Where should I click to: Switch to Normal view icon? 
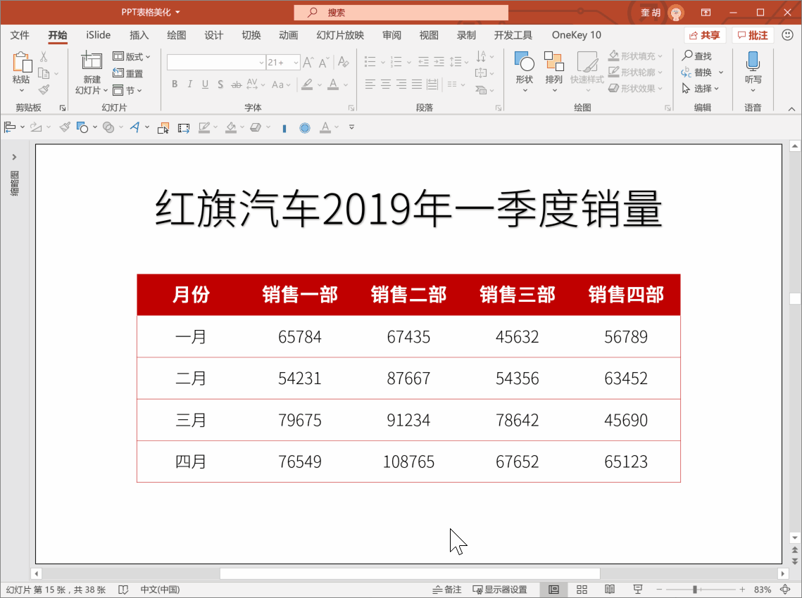554,590
